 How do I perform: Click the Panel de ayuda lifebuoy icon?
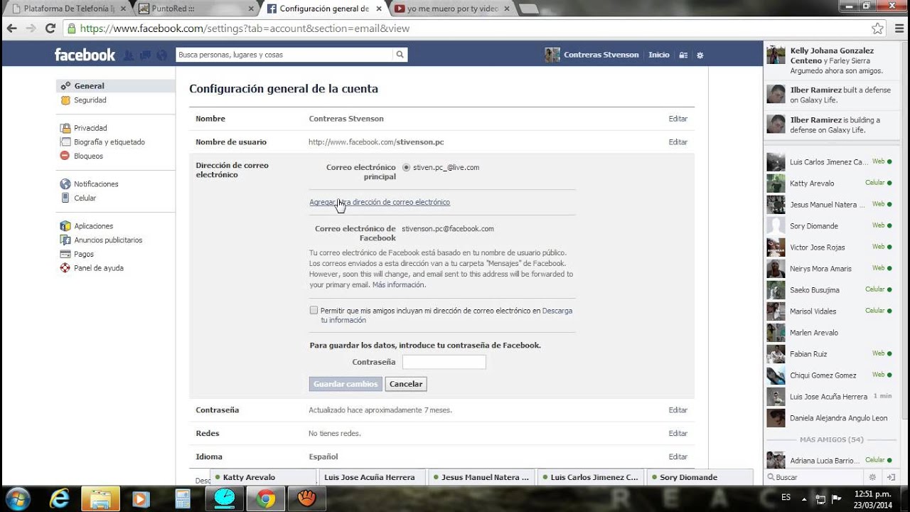coord(65,268)
